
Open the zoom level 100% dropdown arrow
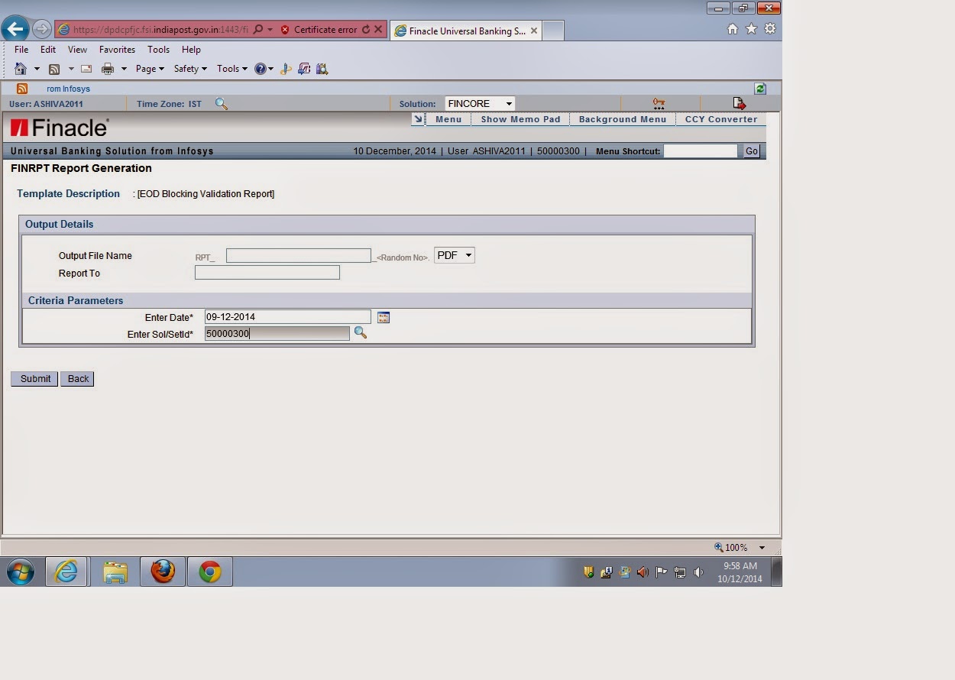click(x=762, y=547)
